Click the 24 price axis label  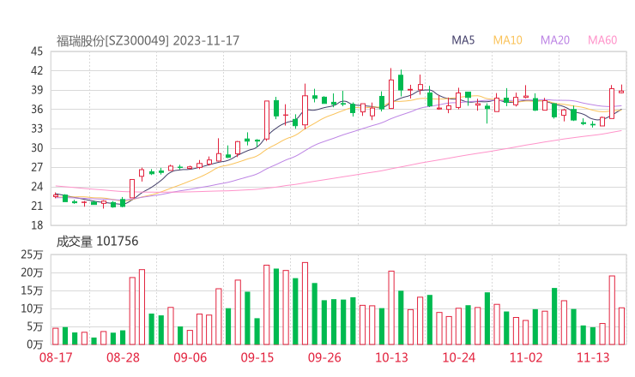37,187
